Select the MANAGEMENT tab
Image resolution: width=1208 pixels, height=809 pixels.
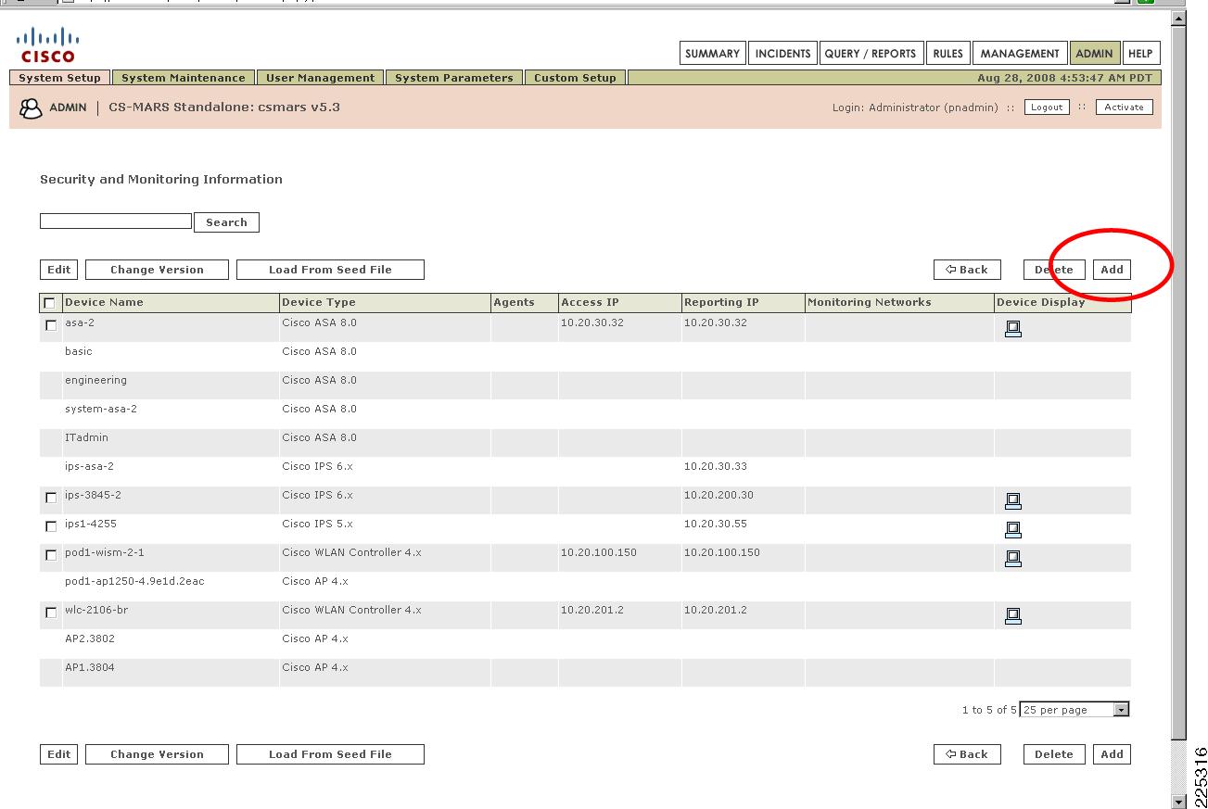tap(1020, 54)
